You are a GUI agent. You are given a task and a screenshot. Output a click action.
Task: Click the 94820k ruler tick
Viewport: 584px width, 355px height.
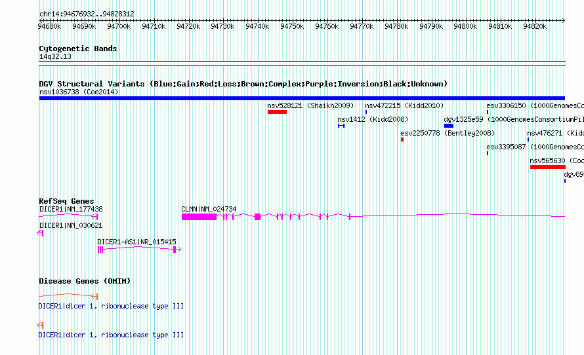[x=535, y=26]
